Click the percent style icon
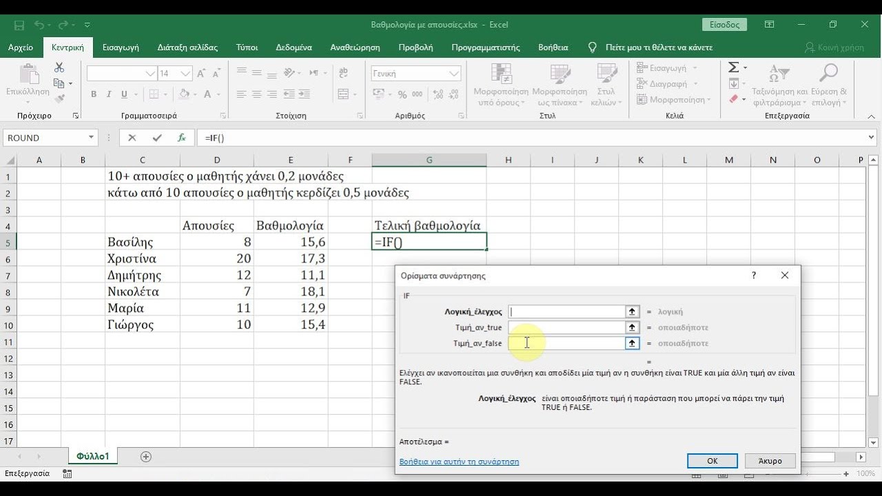 [x=402, y=94]
